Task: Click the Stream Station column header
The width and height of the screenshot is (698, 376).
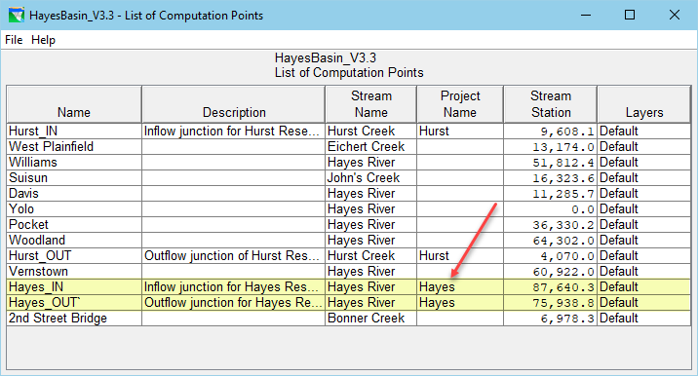Action: point(551,104)
